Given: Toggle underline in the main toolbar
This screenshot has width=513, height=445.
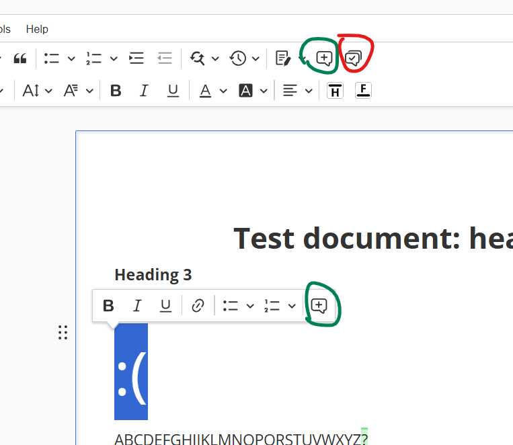Looking at the screenshot, I should (173, 91).
